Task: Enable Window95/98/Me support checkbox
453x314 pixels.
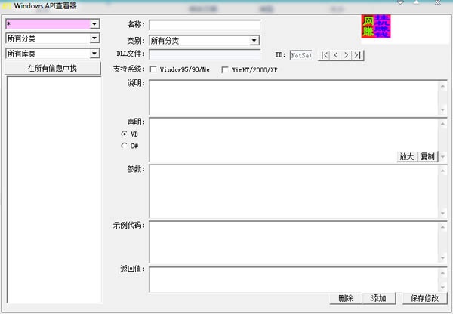Action: 154,69
